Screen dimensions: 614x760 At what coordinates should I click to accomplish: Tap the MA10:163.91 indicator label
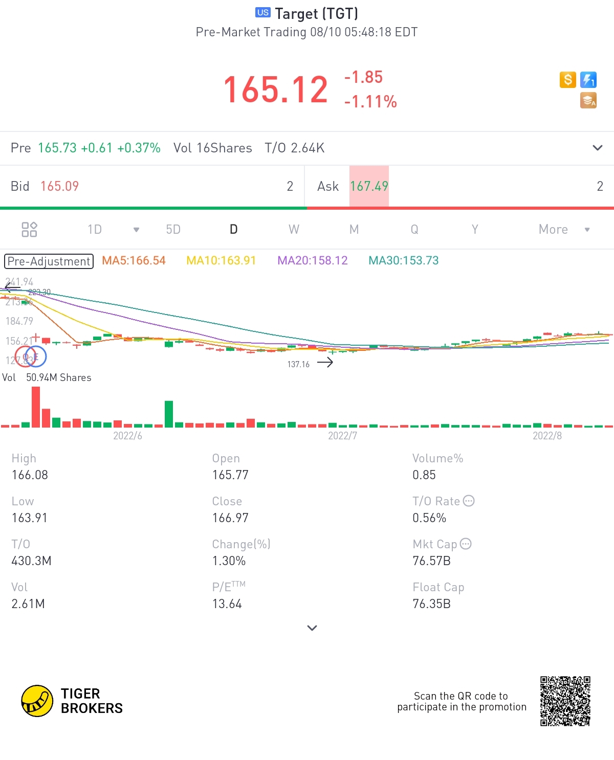(221, 260)
